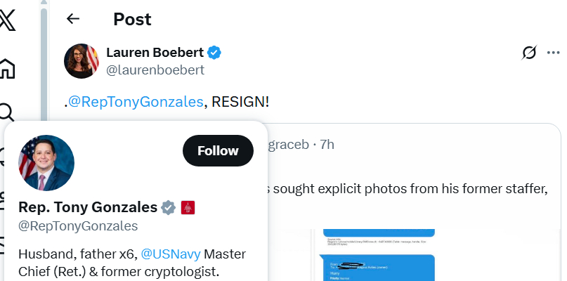Screen dimensions: 567x281
Task: Click Lauren Boebert's blue verified badge
Action: (x=214, y=53)
